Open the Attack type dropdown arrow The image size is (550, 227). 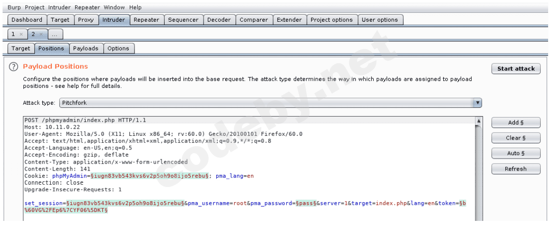pos(477,103)
